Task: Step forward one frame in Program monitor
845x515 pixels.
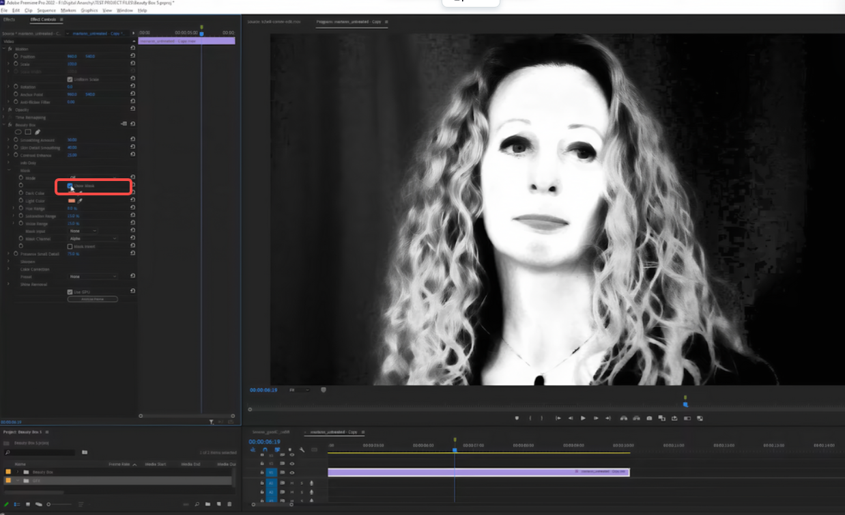Action: (596, 418)
